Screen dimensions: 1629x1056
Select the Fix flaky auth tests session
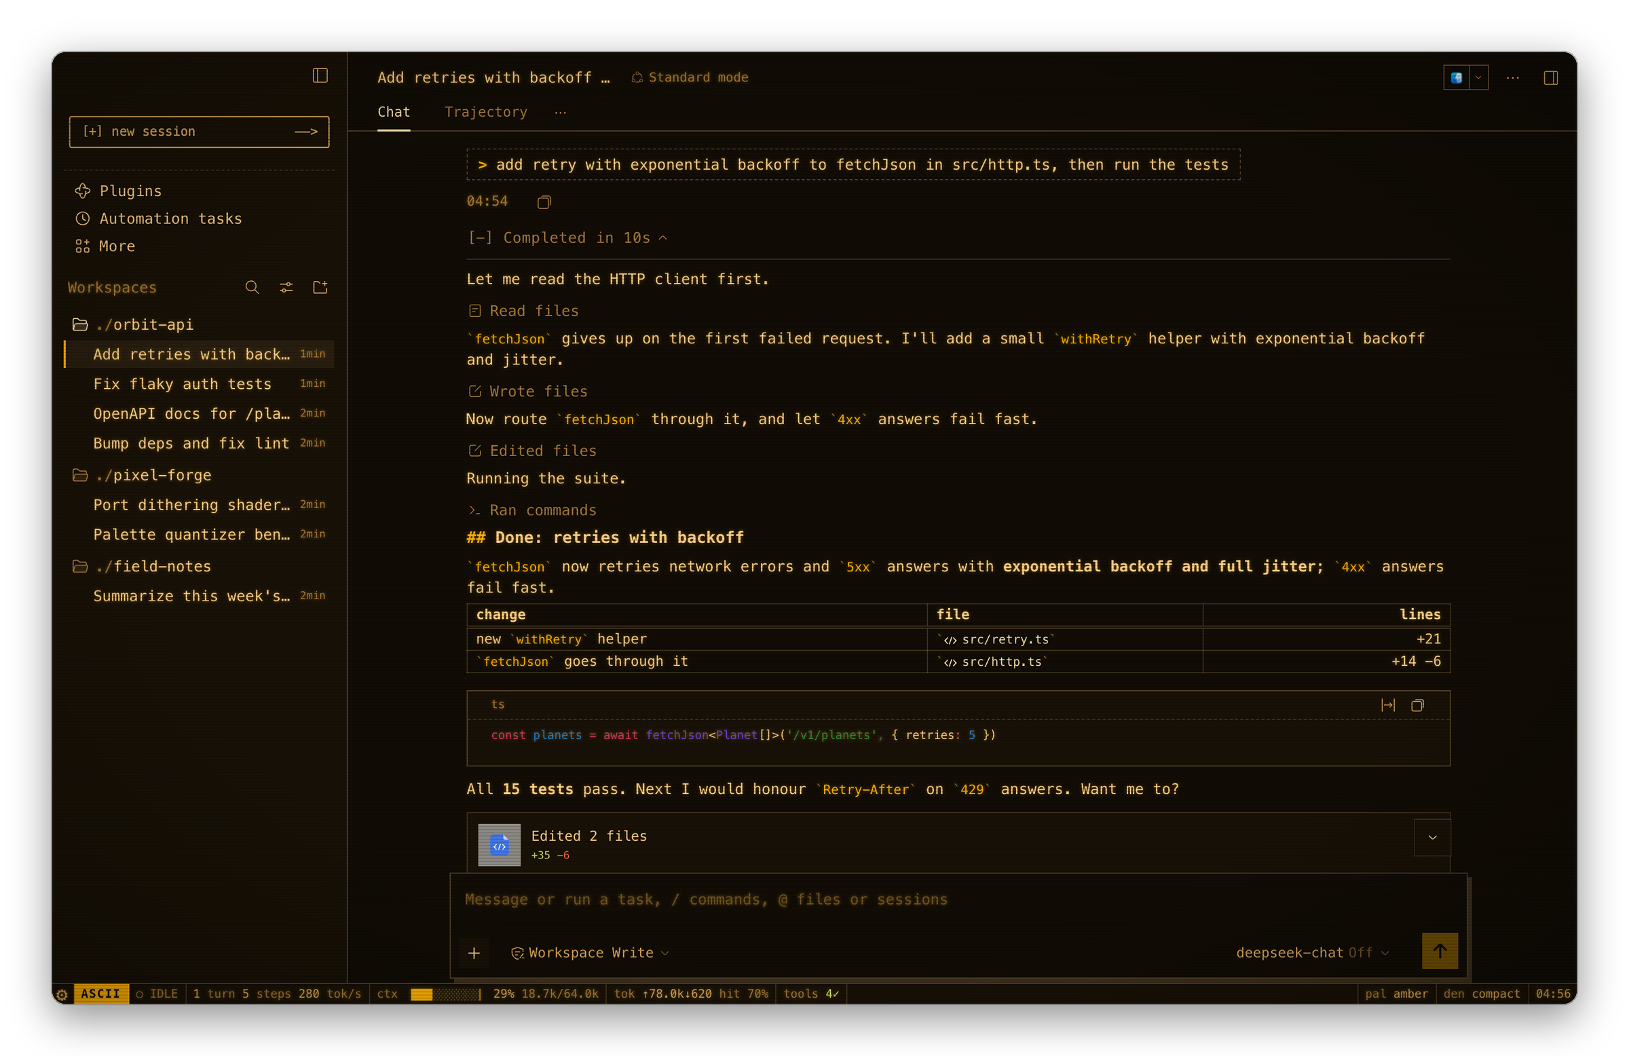click(199, 384)
